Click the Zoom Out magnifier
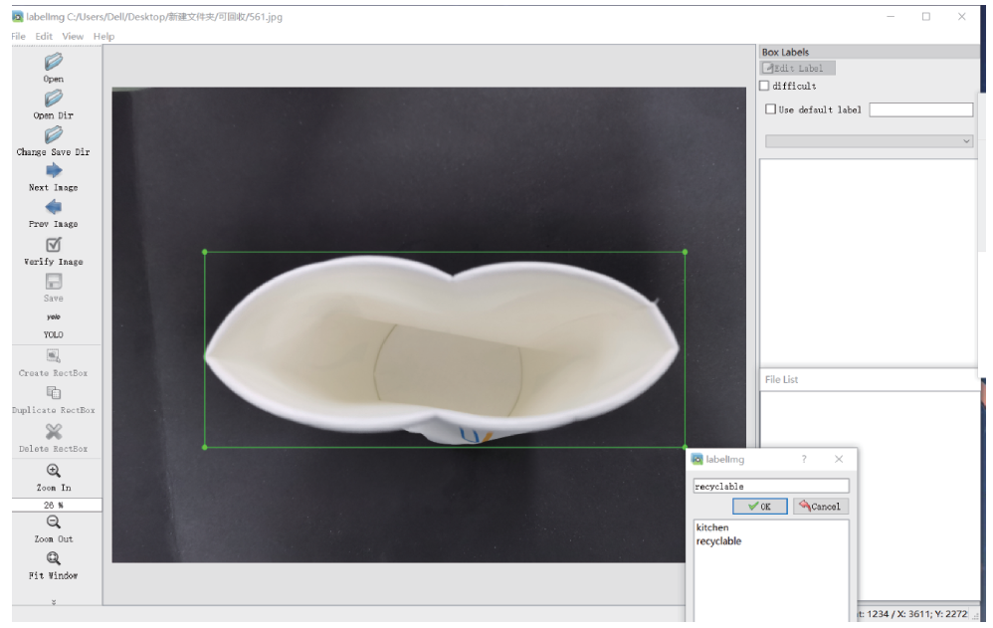 (x=54, y=523)
